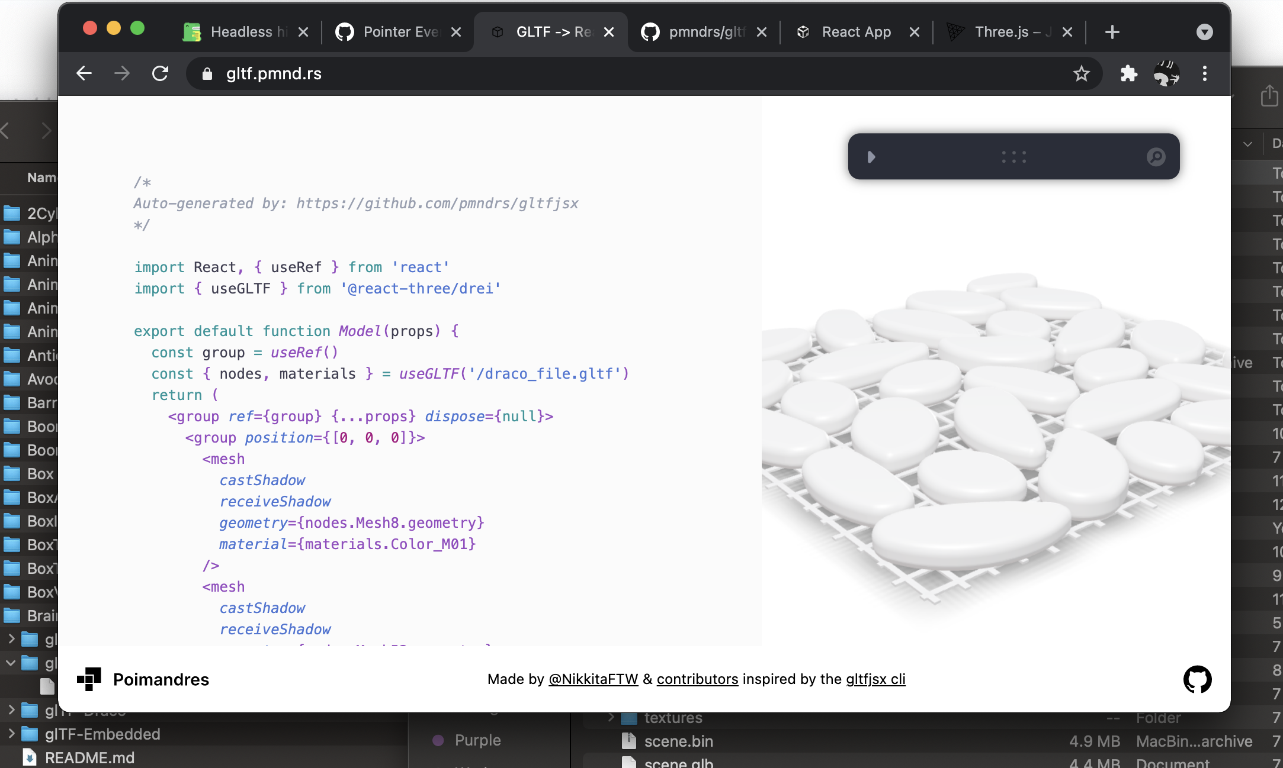View site info via the lock icon

207,73
